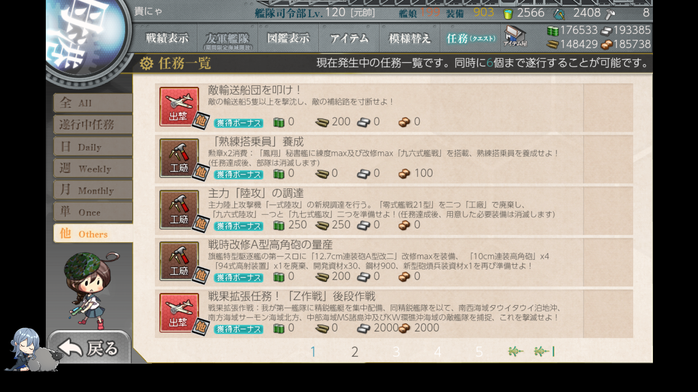Viewport: 698px width, 392px height.
Task: Open the アイテム屋 shop icon
Action: 515,36
